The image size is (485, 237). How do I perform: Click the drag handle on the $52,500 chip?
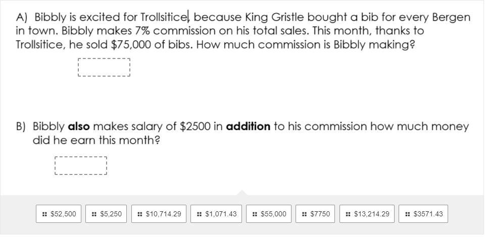[45, 214]
